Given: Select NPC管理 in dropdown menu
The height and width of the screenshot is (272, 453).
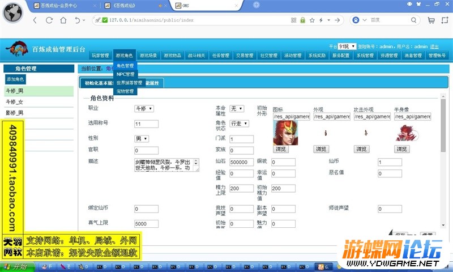Looking at the screenshot, I should tap(125, 74).
